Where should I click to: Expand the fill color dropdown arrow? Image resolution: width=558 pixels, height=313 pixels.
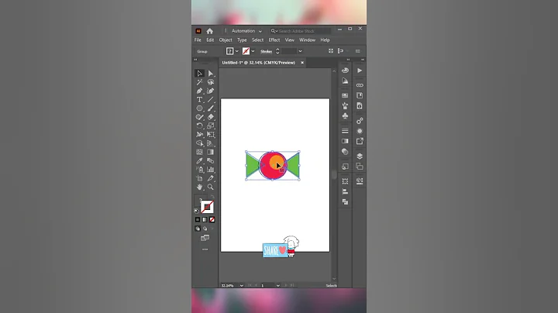point(237,51)
